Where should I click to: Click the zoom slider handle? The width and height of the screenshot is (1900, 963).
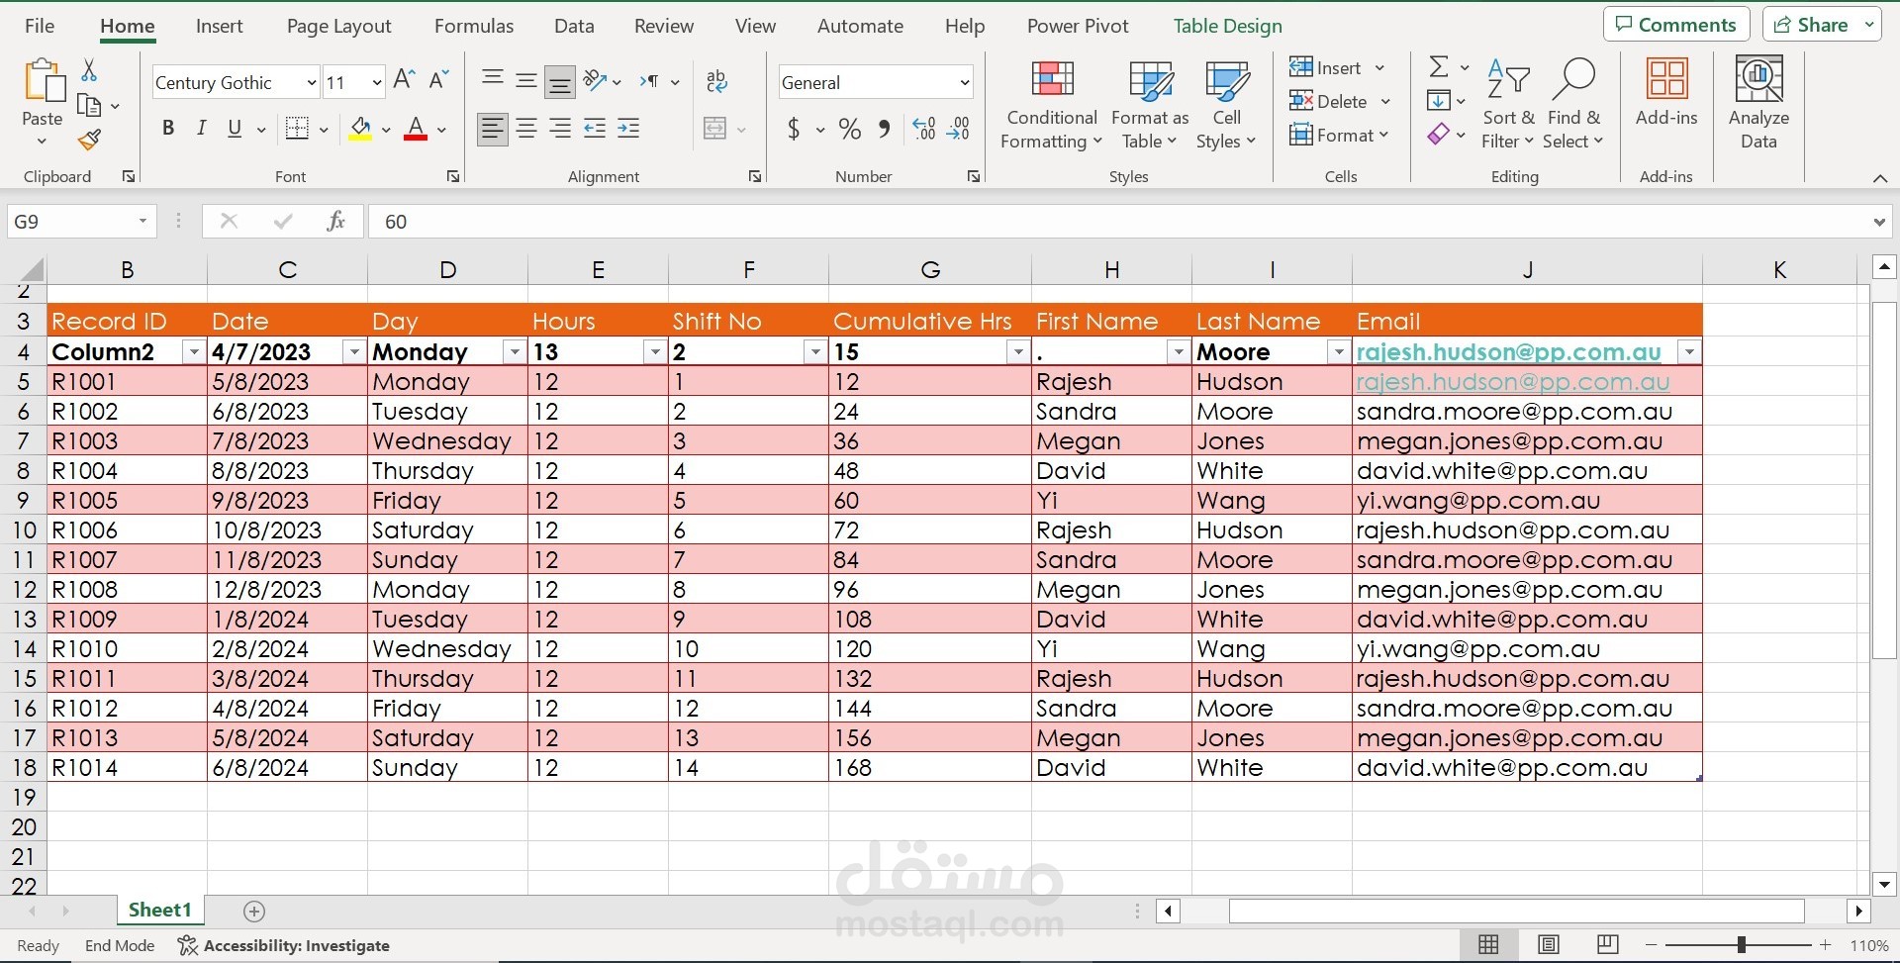pyautogui.click(x=1741, y=945)
